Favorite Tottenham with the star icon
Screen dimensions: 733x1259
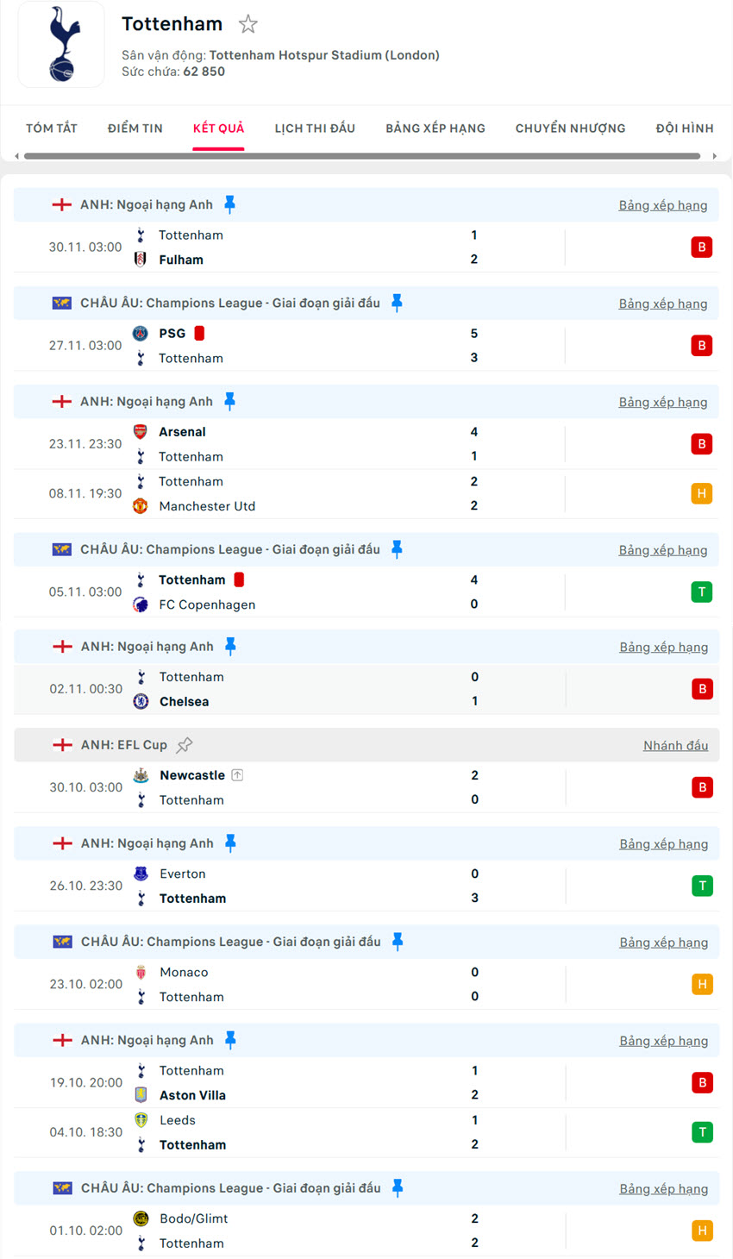tap(248, 24)
